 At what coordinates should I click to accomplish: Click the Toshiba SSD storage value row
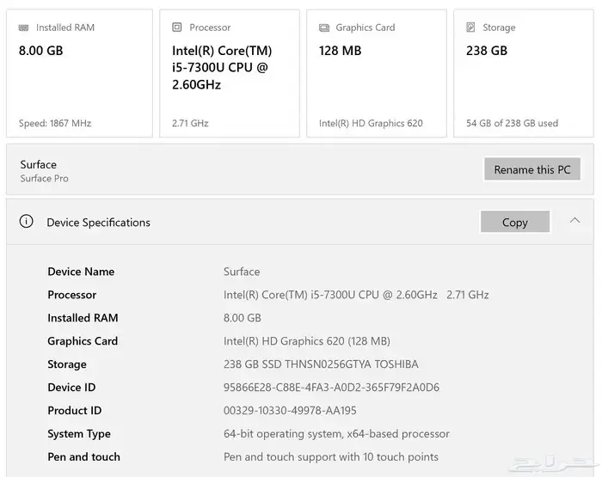click(x=321, y=364)
